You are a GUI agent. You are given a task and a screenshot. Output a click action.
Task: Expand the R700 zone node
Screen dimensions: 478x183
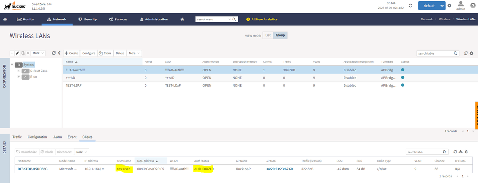click(19, 77)
